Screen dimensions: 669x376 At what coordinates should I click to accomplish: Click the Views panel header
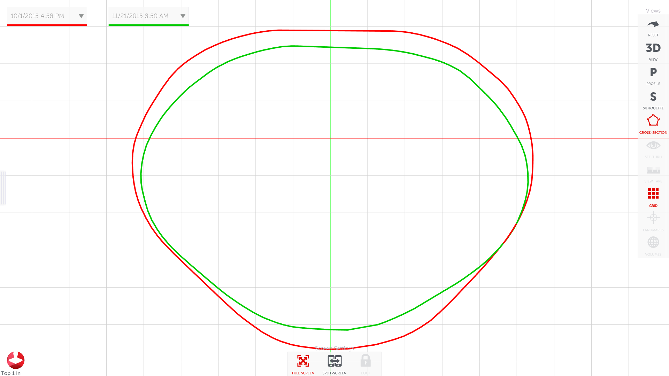coord(653,11)
